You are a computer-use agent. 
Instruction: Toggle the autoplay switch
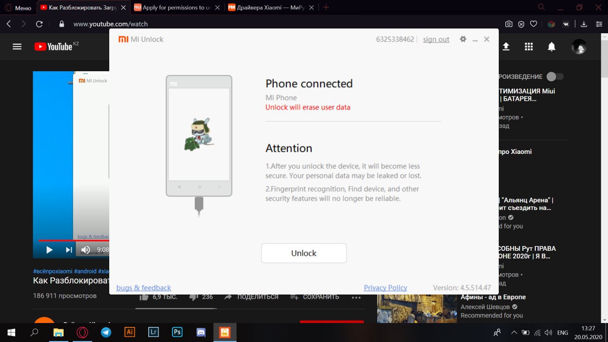pos(555,76)
